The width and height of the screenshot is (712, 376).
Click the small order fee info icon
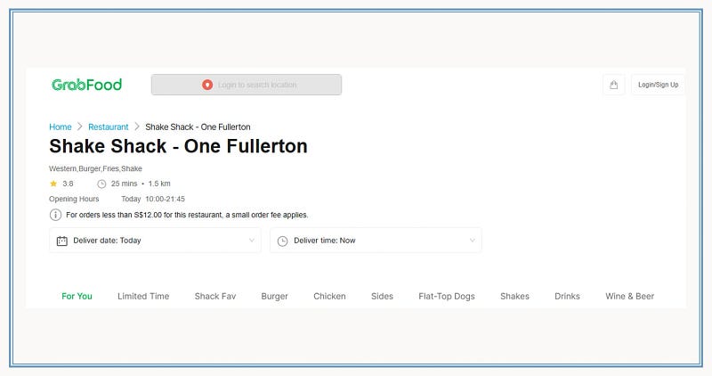(x=55, y=215)
